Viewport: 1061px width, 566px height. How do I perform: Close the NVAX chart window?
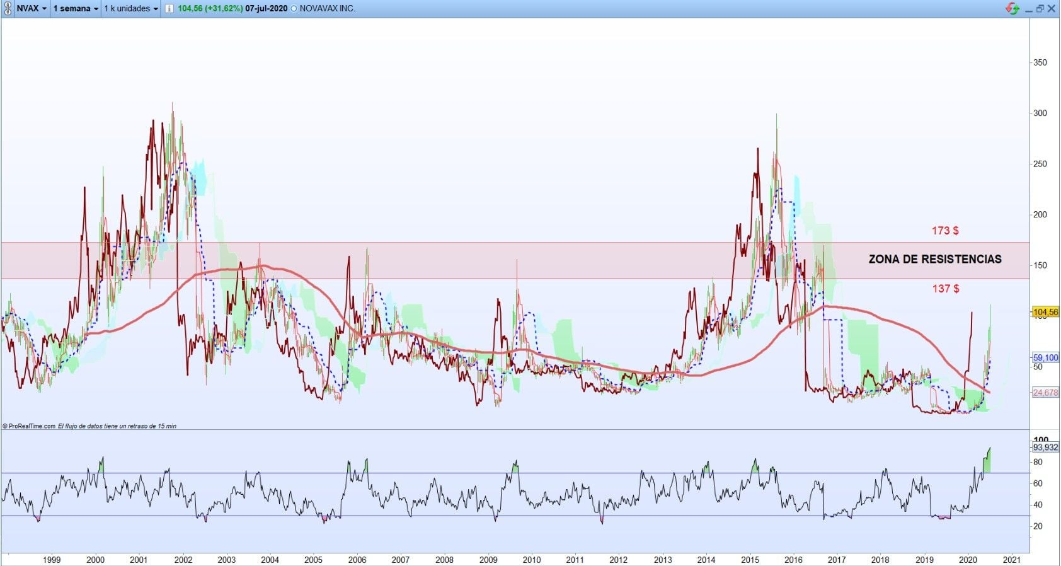1052,8
